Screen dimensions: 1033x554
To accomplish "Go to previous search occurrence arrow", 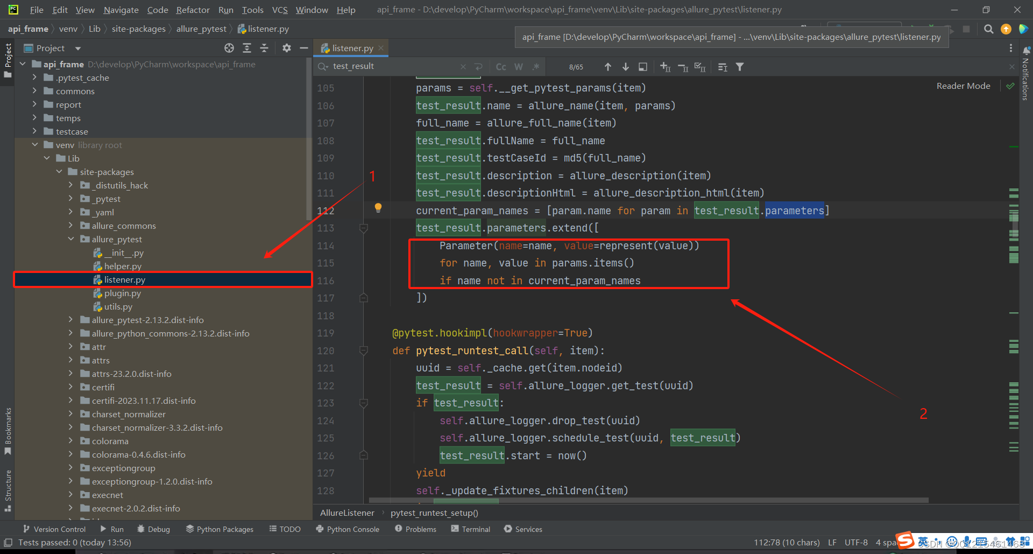I will tap(608, 67).
